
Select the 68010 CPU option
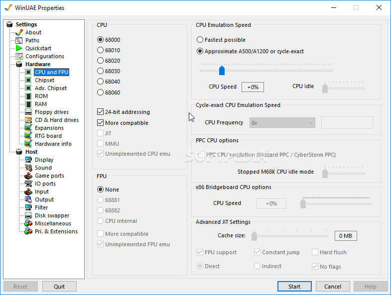[100, 50]
